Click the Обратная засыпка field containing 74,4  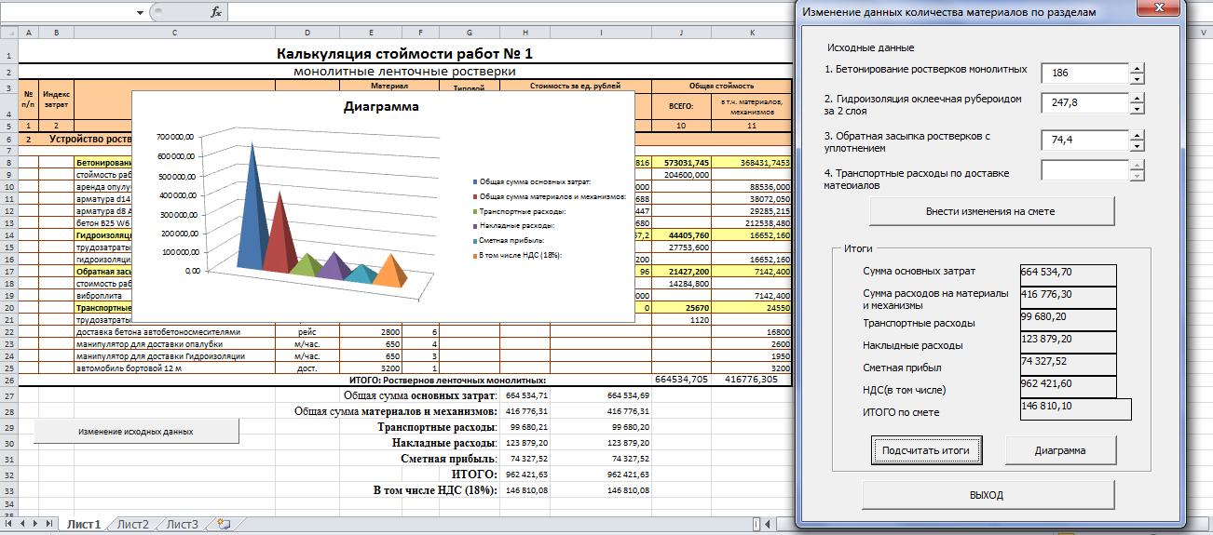click(1085, 140)
